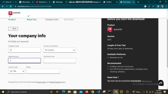This screenshot has height=94, width=168.
Task: Click the AutoCAD logo in page header
Action: [10, 13]
